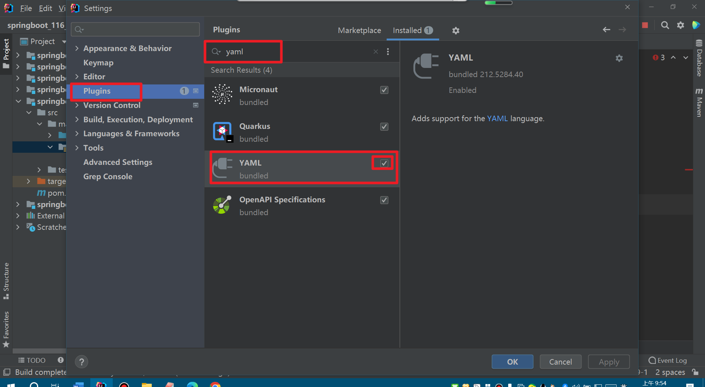
Task: Expand Languages & Frameworks settings
Action: 77,133
